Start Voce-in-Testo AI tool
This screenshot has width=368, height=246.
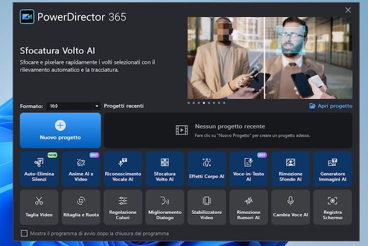coord(249,169)
